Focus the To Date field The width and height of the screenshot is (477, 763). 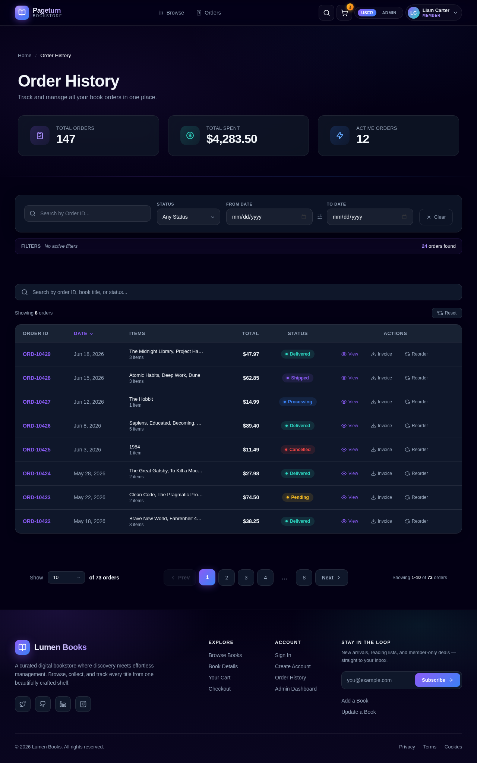(370, 217)
